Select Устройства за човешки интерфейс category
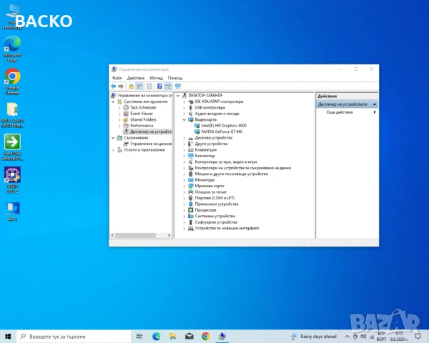Screen dimensions: 429x343 227,228
